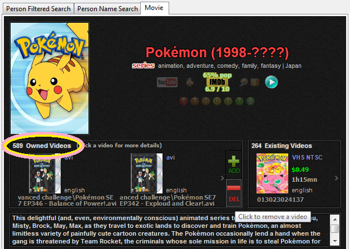Image resolution: width=350 pixels, height=249 pixels.
Task: Click the 65% pop popularity label
Action: click(217, 76)
